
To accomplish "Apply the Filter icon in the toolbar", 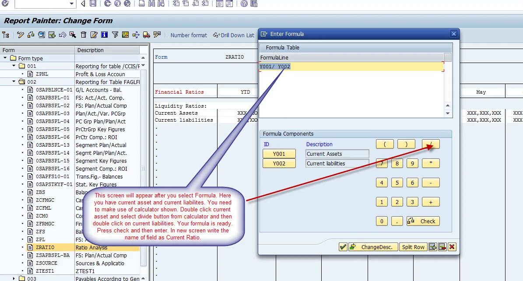I will click(x=115, y=35).
